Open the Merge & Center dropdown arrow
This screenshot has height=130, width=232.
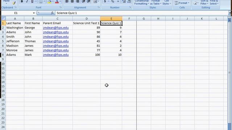[x=98, y=1]
